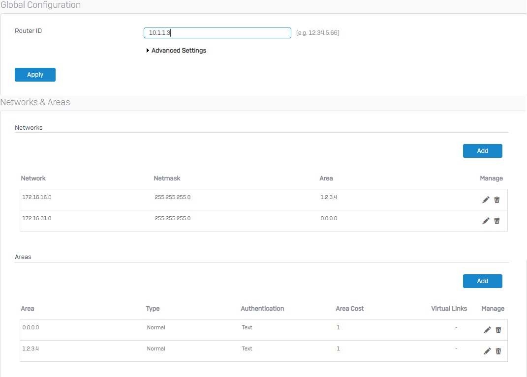Delete area 0.0.0.0 with trash icon
The height and width of the screenshot is (377, 527).
pyautogui.click(x=498, y=330)
